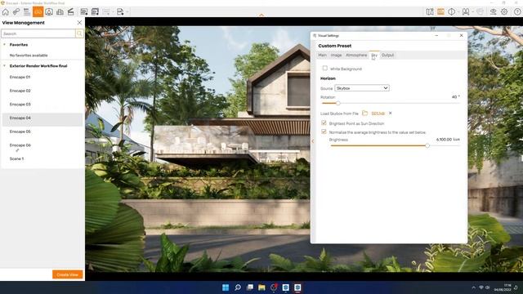Open the minimap icon on the right toolbar

pyautogui.click(x=430, y=12)
